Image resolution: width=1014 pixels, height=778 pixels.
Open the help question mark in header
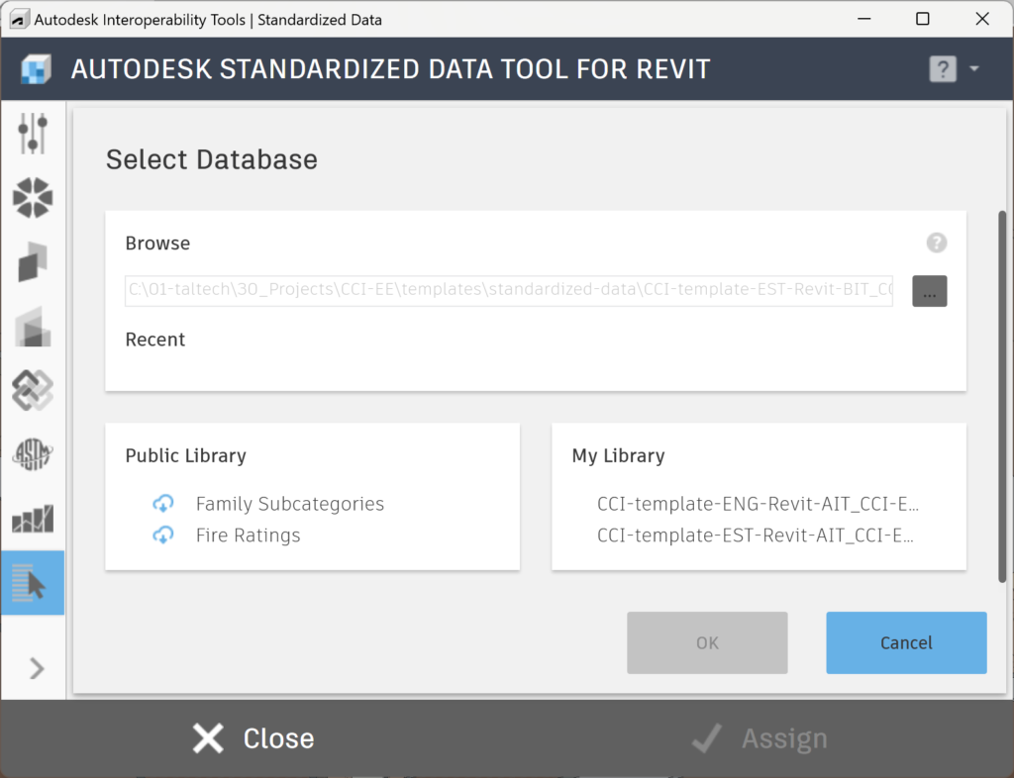point(943,68)
